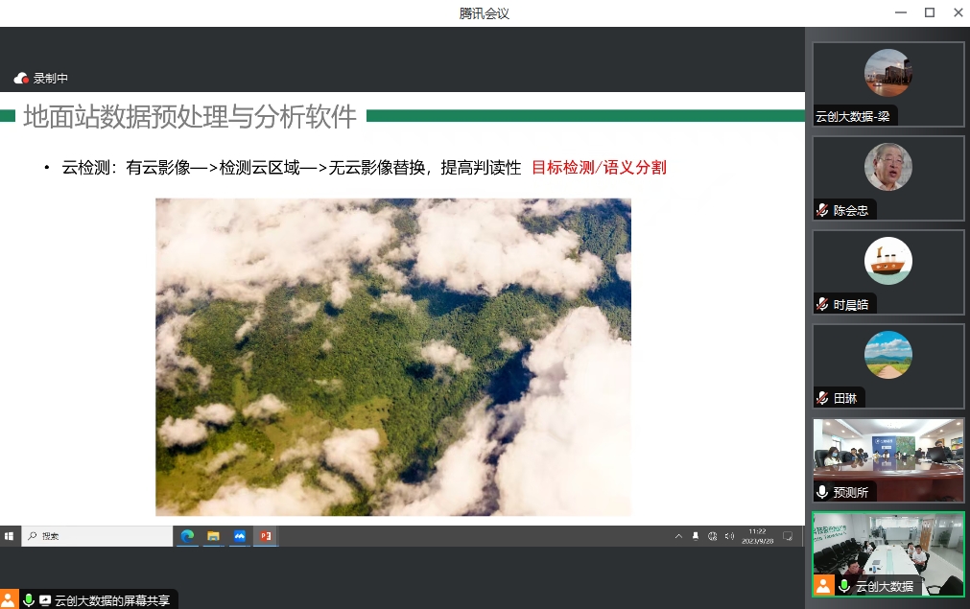Open Microsoft Edge in shared taskbar

click(188, 536)
